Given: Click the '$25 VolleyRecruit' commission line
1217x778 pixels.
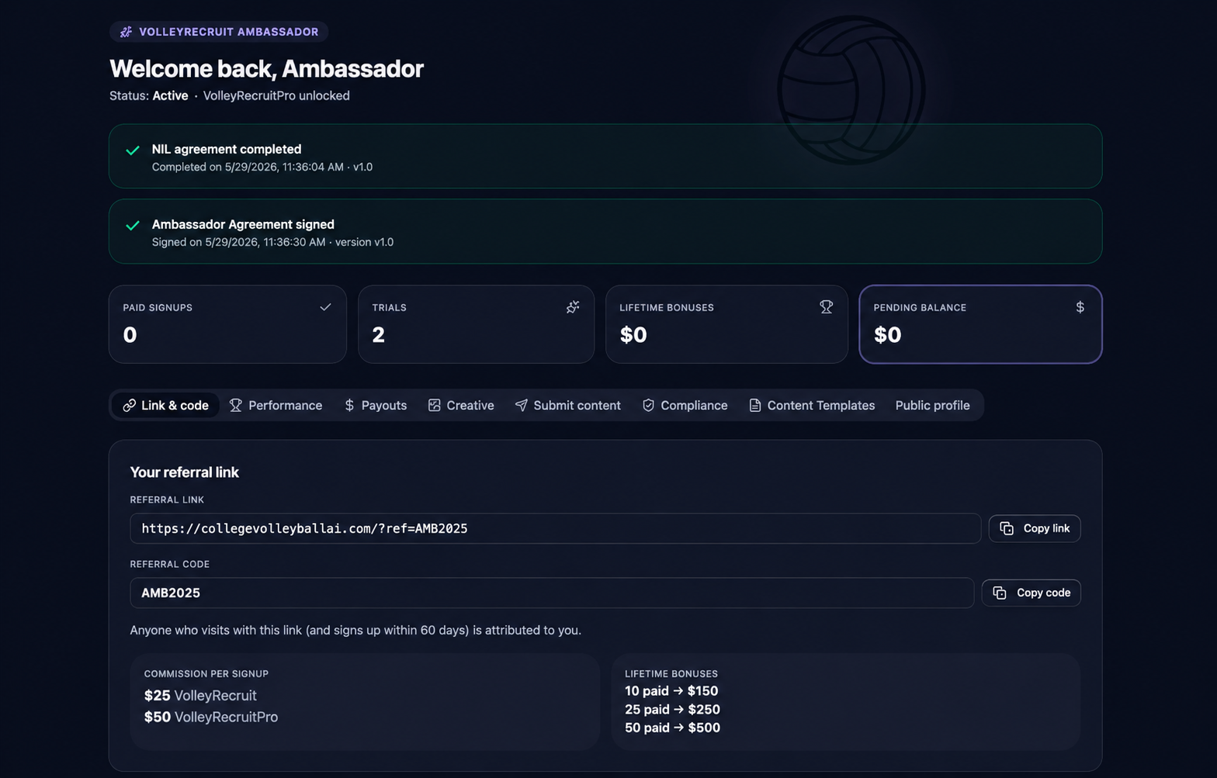Looking at the screenshot, I should pos(200,696).
